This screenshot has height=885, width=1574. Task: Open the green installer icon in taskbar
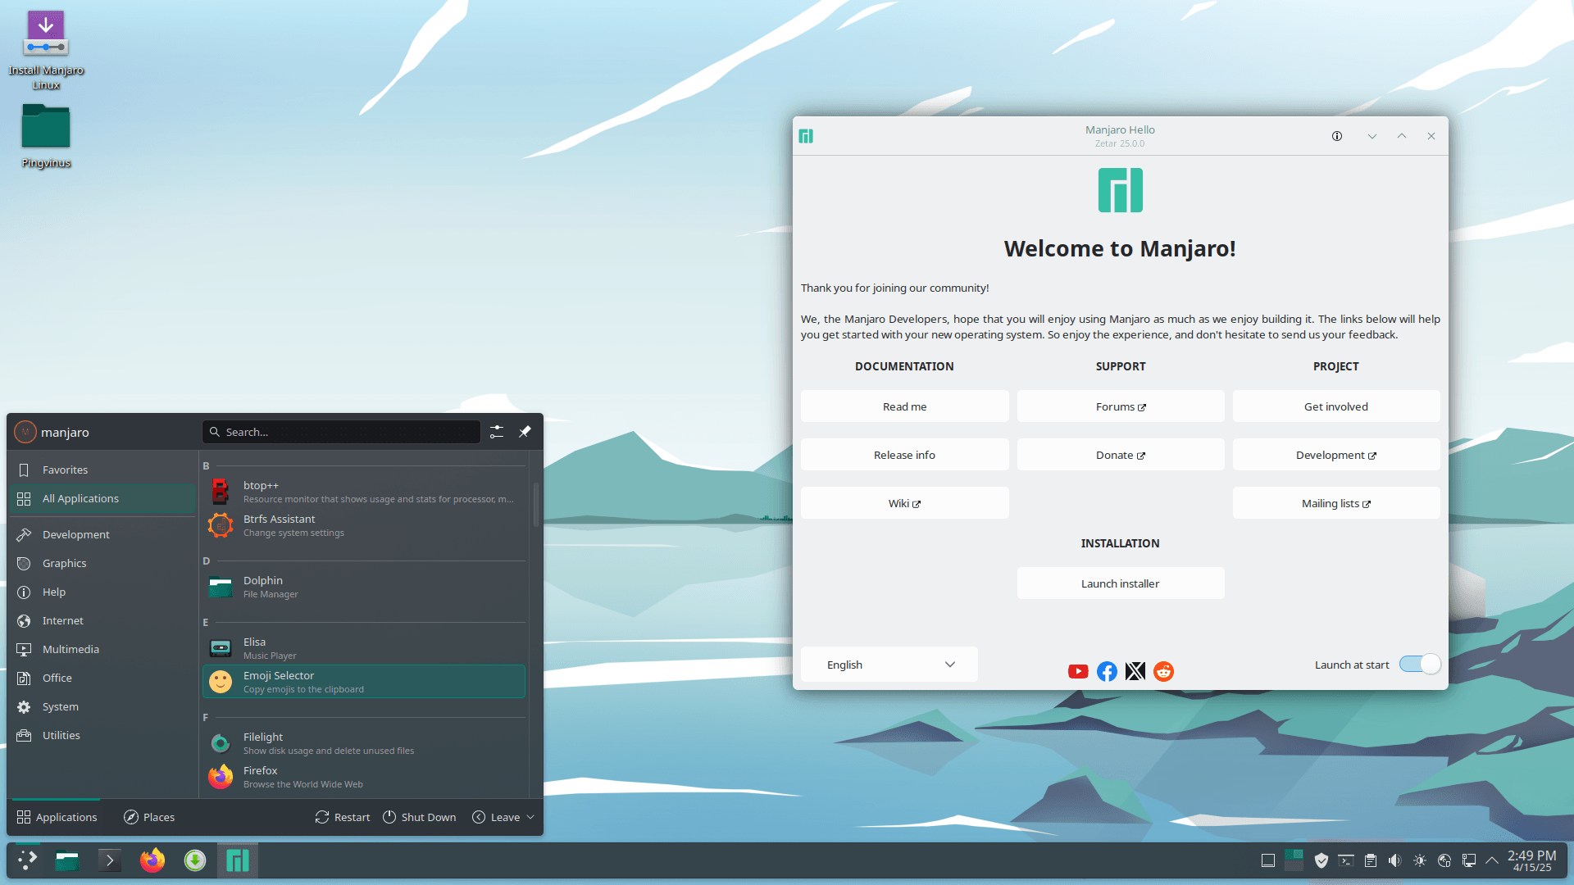click(x=195, y=860)
